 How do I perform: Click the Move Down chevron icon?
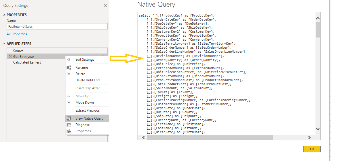click(x=69, y=102)
